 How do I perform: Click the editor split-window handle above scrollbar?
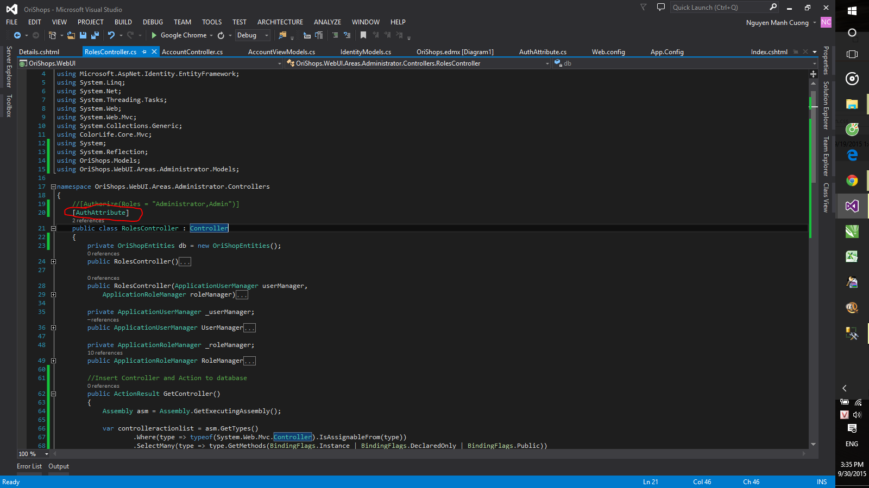pos(813,74)
